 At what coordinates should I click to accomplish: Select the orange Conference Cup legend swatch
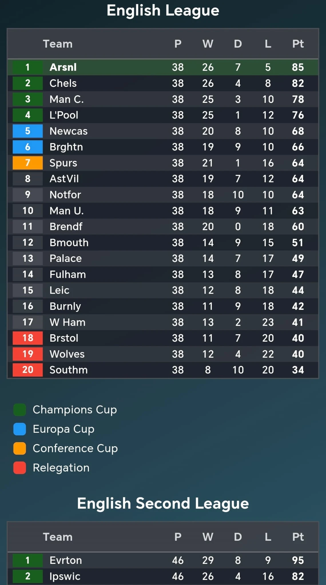20,448
